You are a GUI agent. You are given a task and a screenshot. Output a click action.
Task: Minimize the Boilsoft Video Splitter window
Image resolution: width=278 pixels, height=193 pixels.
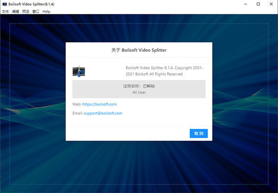[246, 4]
